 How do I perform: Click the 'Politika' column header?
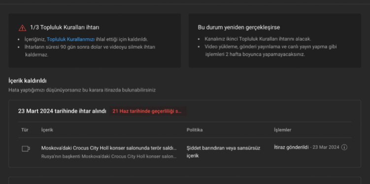[x=195, y=130]
